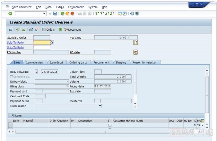Click the Sold-To Party input field
Screen dimensions: 217x141
(x=42, y=42)
